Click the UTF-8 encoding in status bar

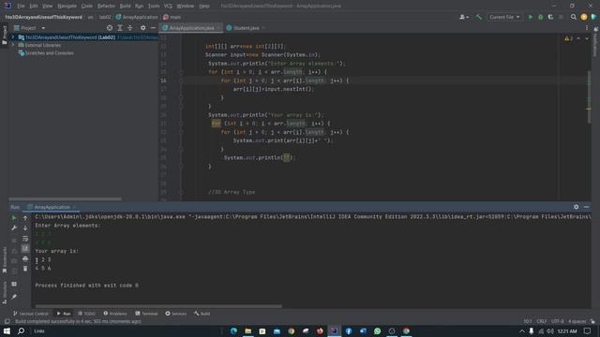[557, 321]
